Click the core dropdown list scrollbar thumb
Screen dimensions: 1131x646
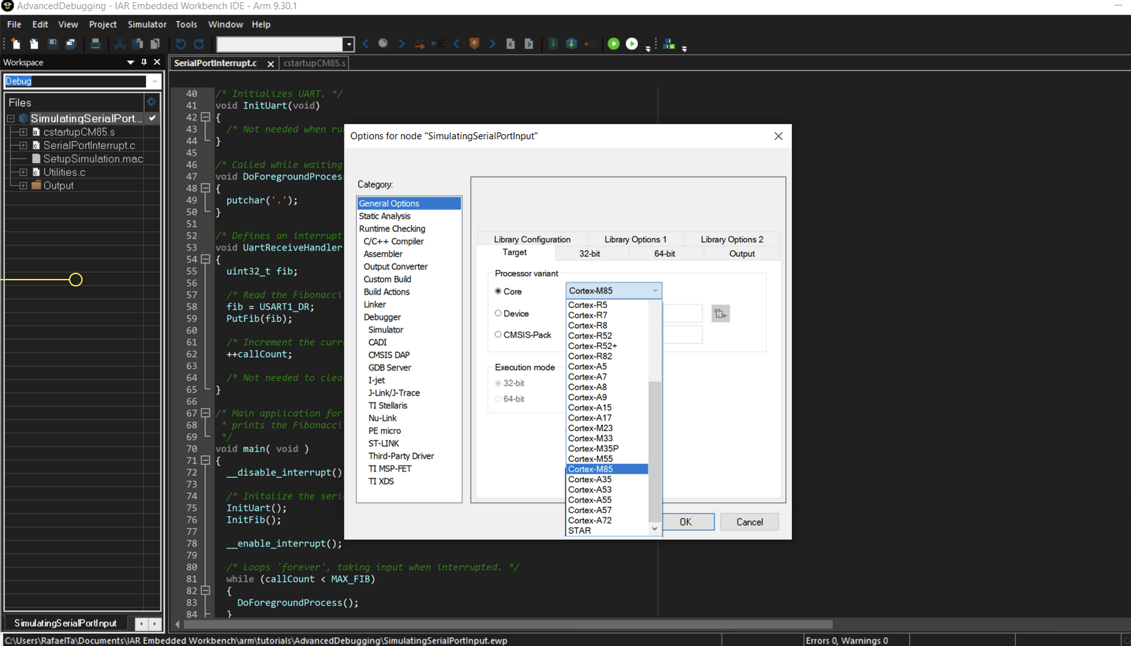pyautogui.click(x=654, y=451)
